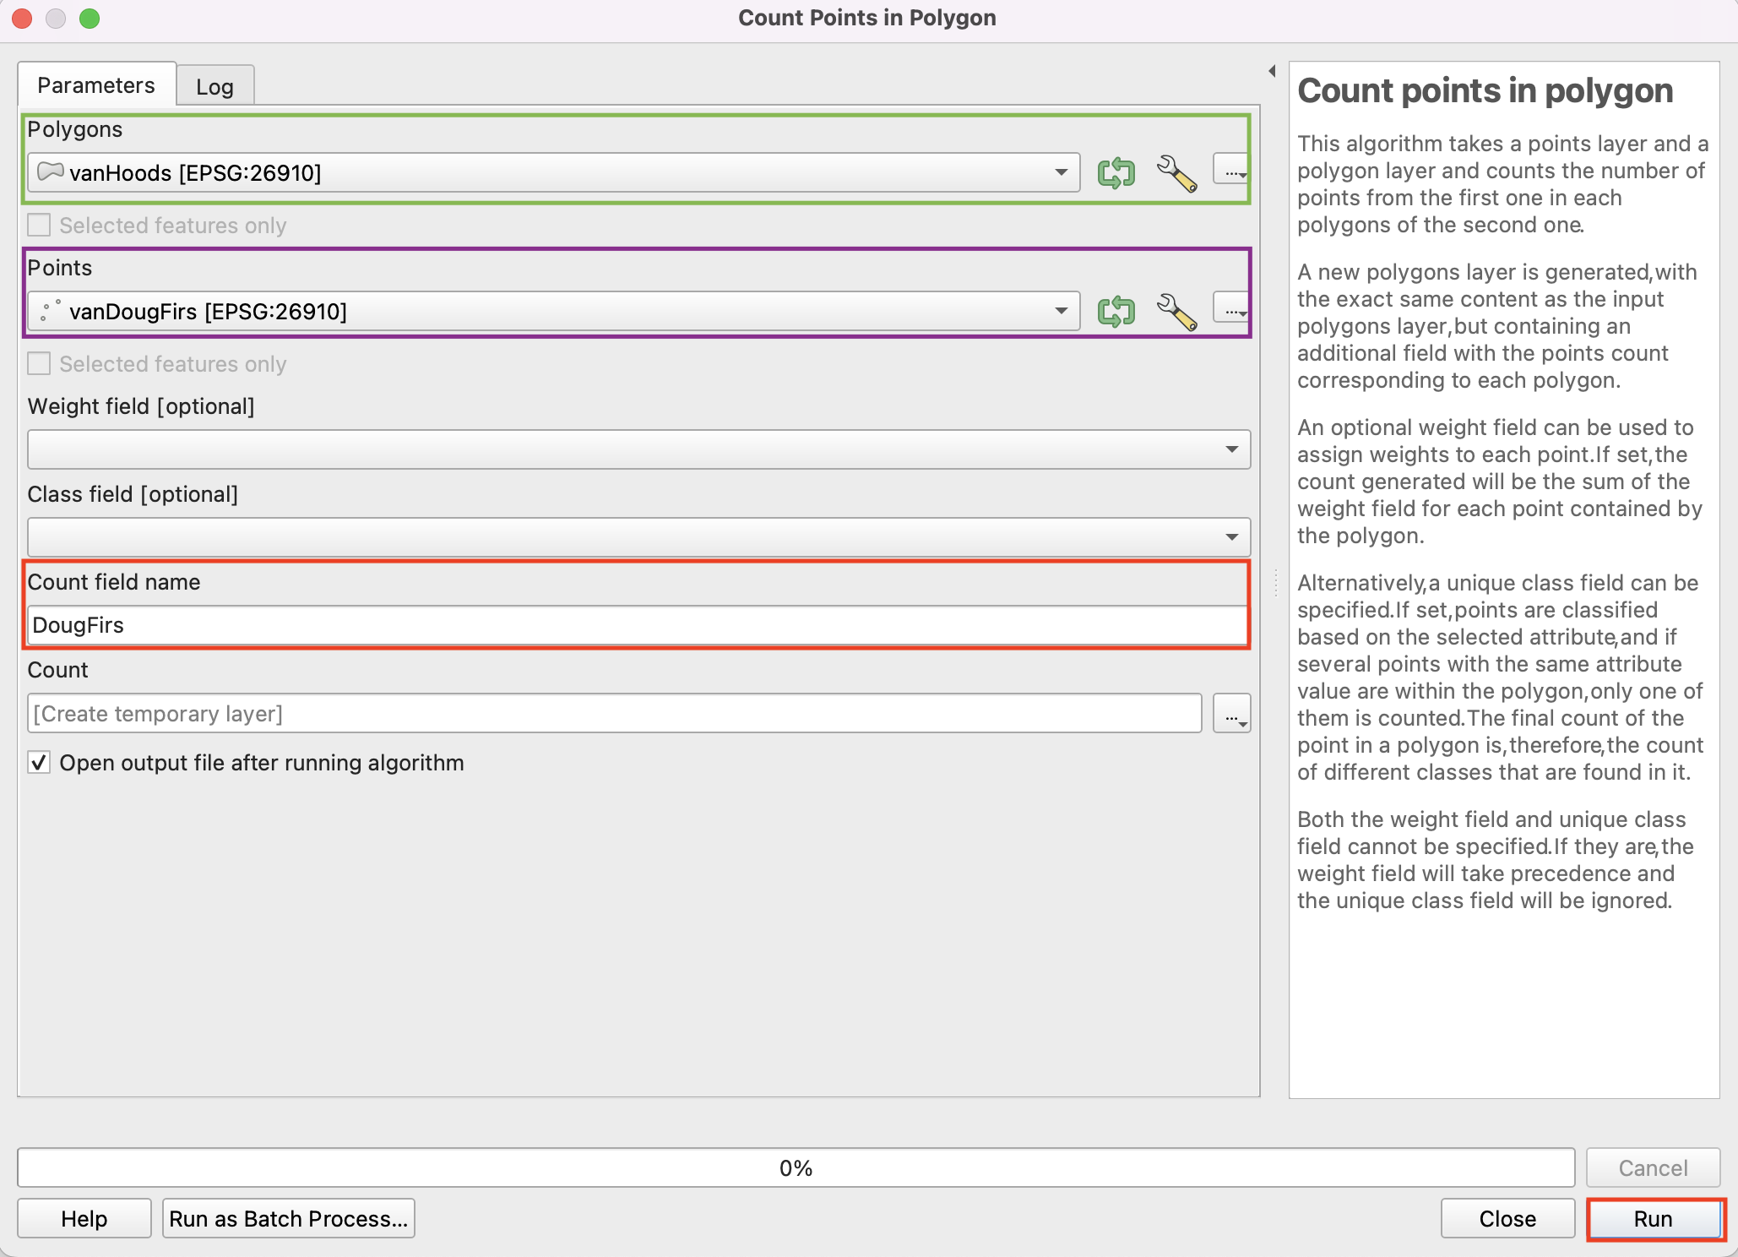The image size is (1738, 1257).
Task: Click iterate-over-layer icon for Points
Action: [1116, 311]
